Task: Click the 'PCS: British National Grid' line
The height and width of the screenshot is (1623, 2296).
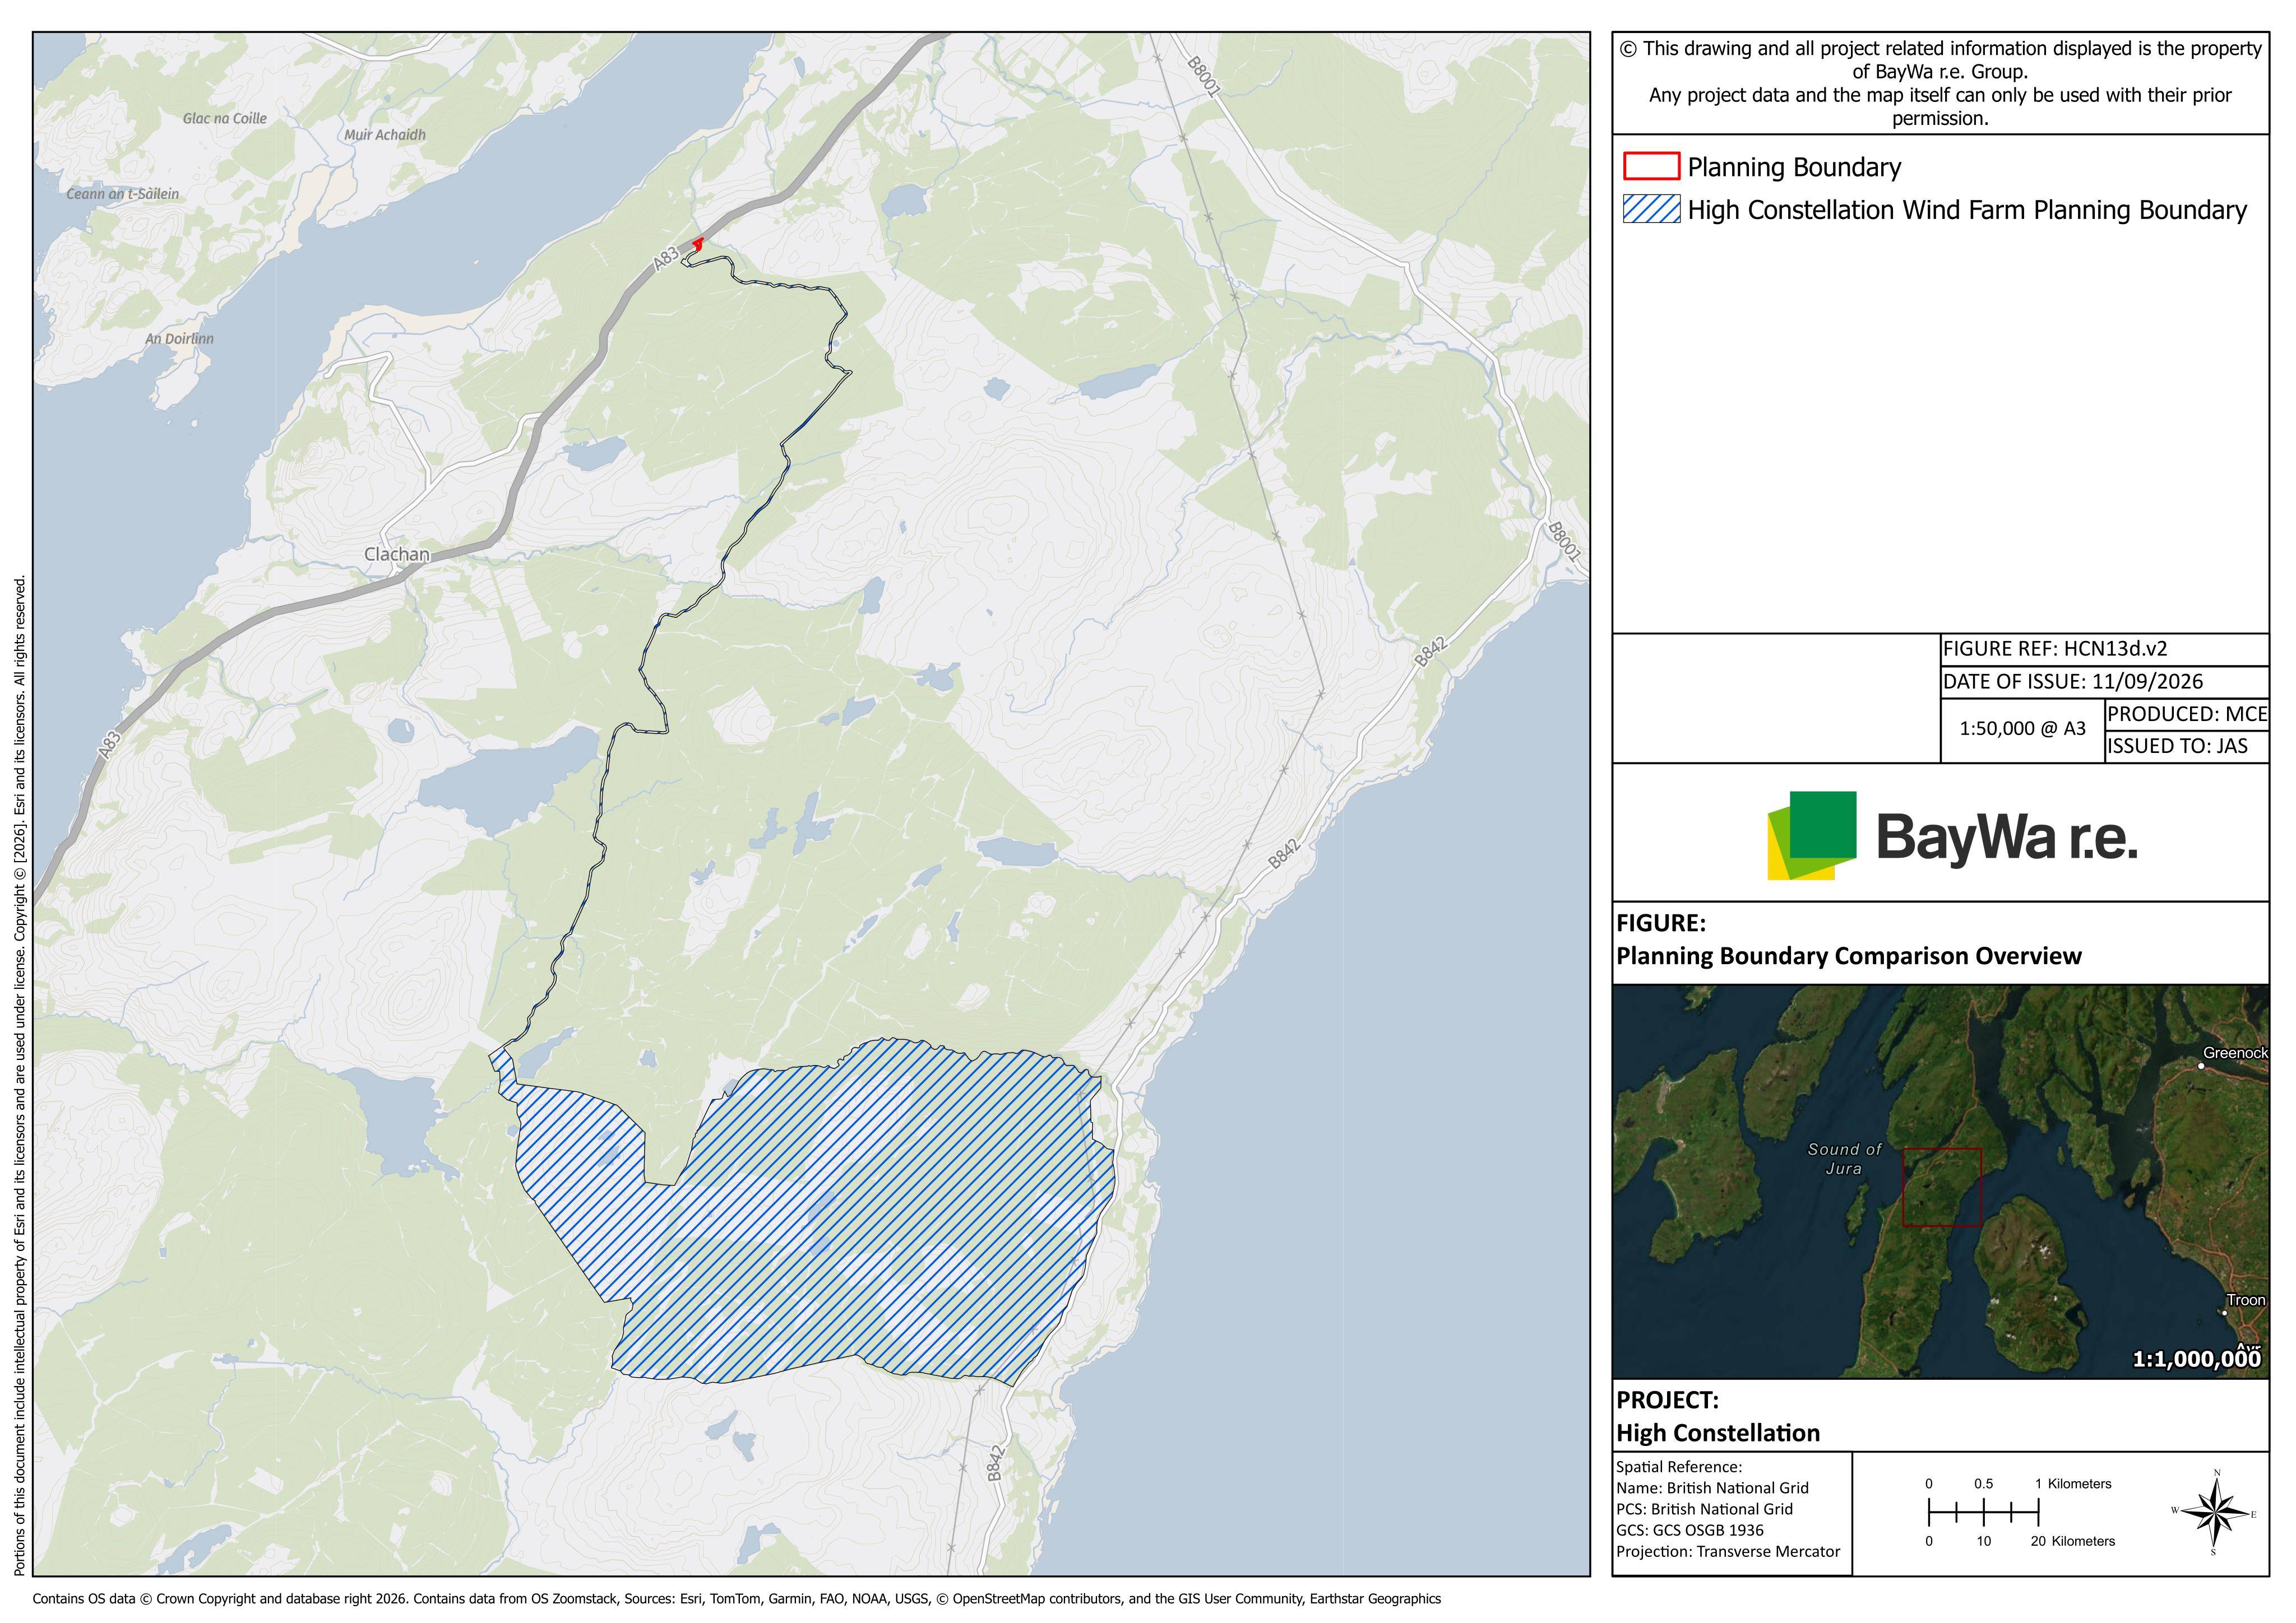Action: [1704, 1509]
